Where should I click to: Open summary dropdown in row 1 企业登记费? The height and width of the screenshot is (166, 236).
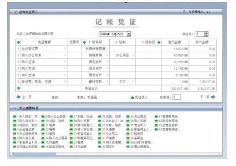[65, 49]
